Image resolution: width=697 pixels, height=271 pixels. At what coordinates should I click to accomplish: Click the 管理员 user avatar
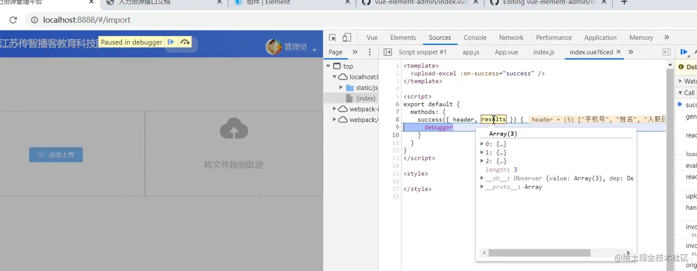(x=273, y=46)
